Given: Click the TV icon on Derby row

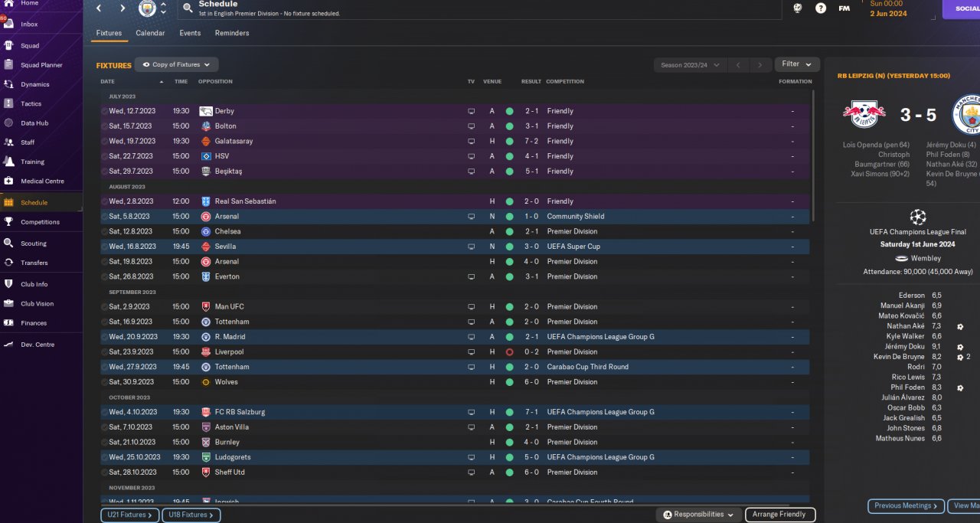Looking at the screenshot, I should point(472,111).
